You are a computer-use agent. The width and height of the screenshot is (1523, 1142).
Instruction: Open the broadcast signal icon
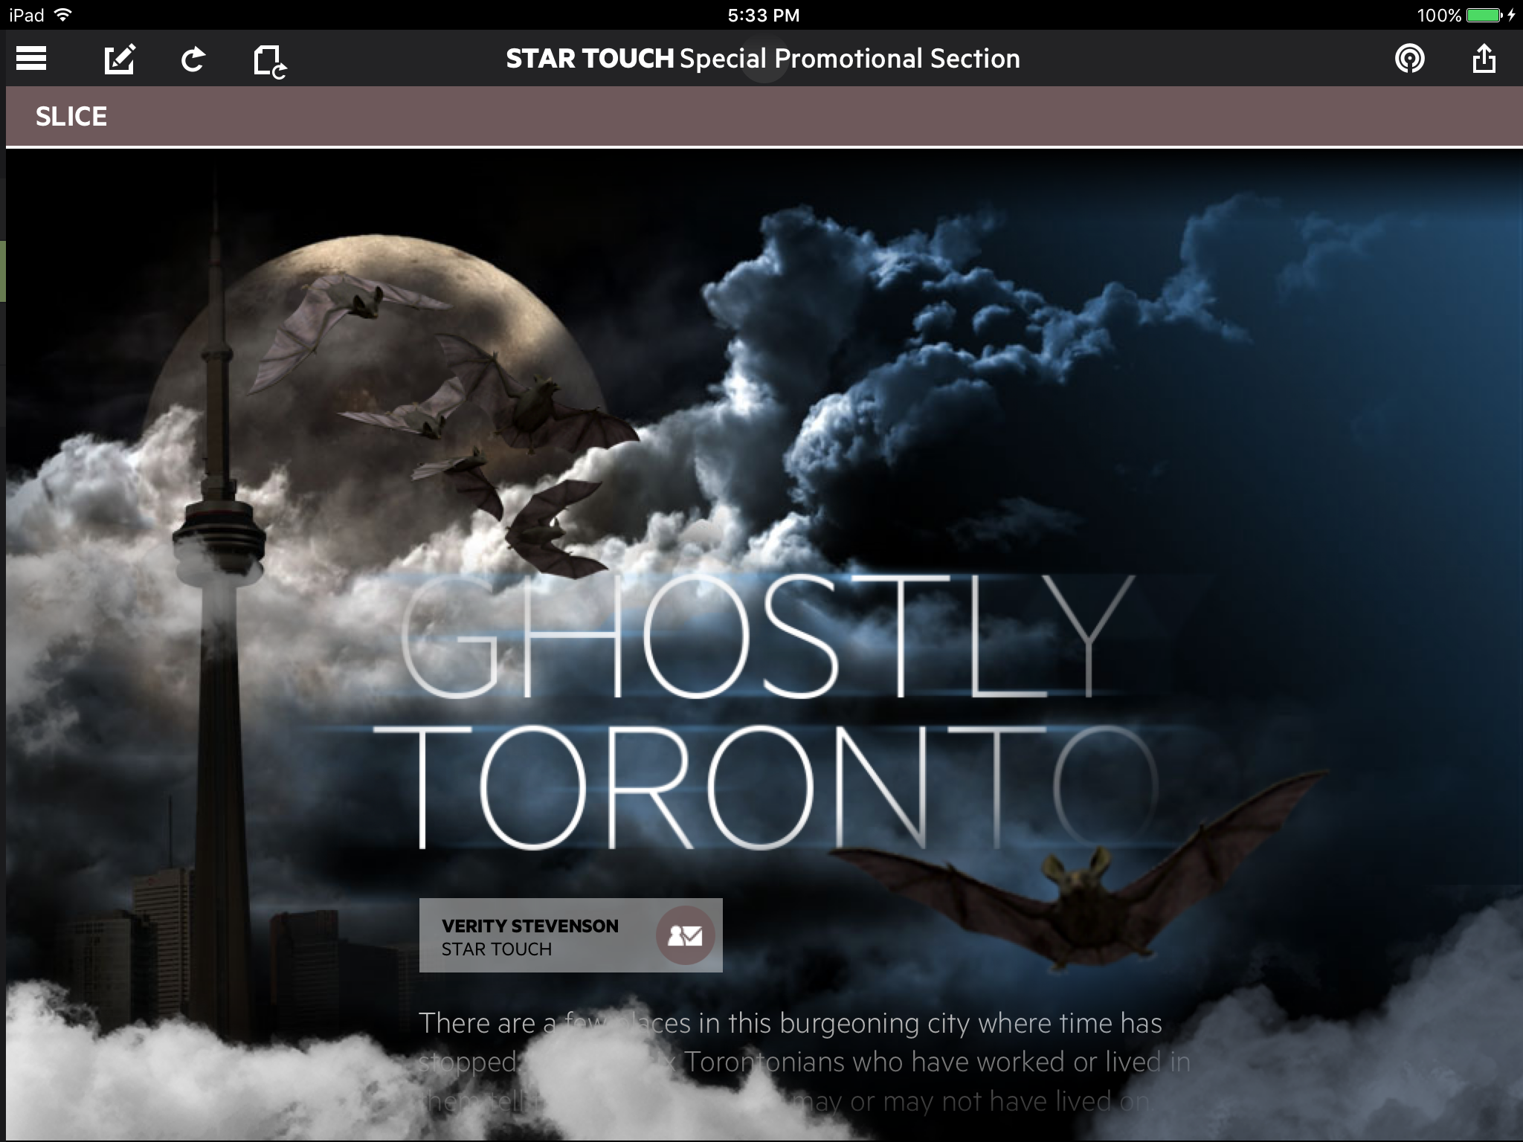tap(1409, 59)
